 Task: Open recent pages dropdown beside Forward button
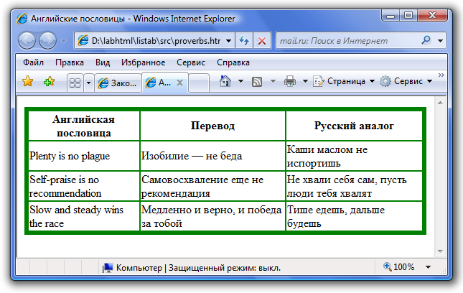click(x=63, y=41)
